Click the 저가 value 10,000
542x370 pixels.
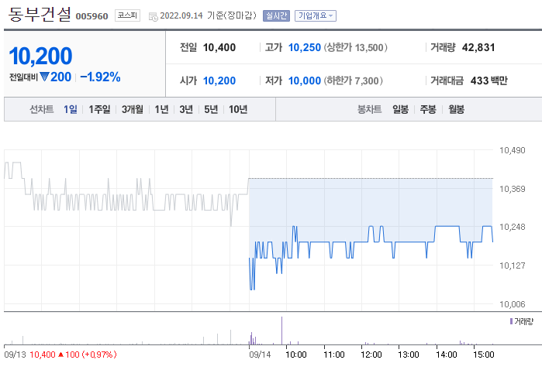(x=305, y=81)
